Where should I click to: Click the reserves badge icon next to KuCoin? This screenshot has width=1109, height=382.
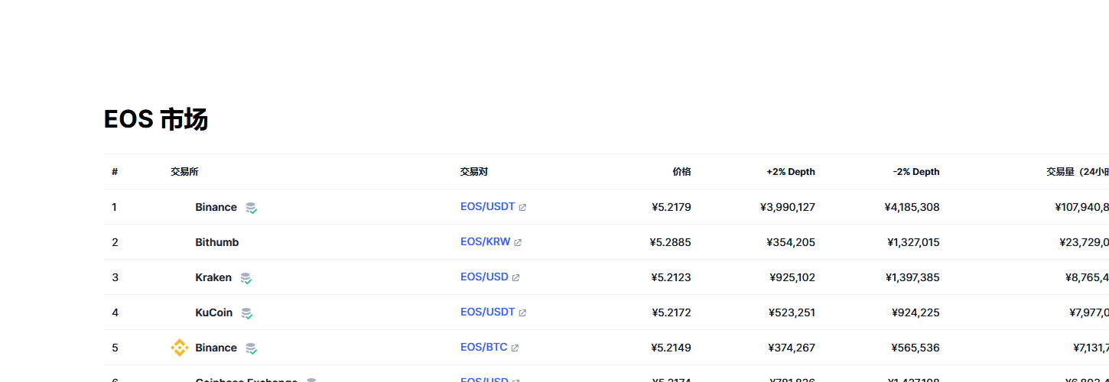click(x=246, y=313)
